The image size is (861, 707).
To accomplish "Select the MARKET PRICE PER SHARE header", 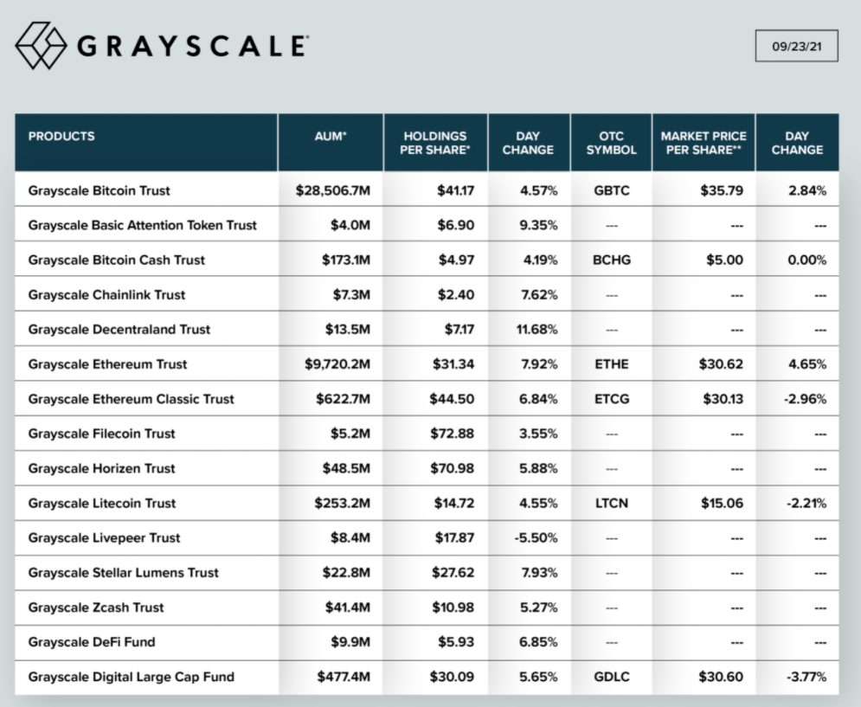I will (703, 143).
